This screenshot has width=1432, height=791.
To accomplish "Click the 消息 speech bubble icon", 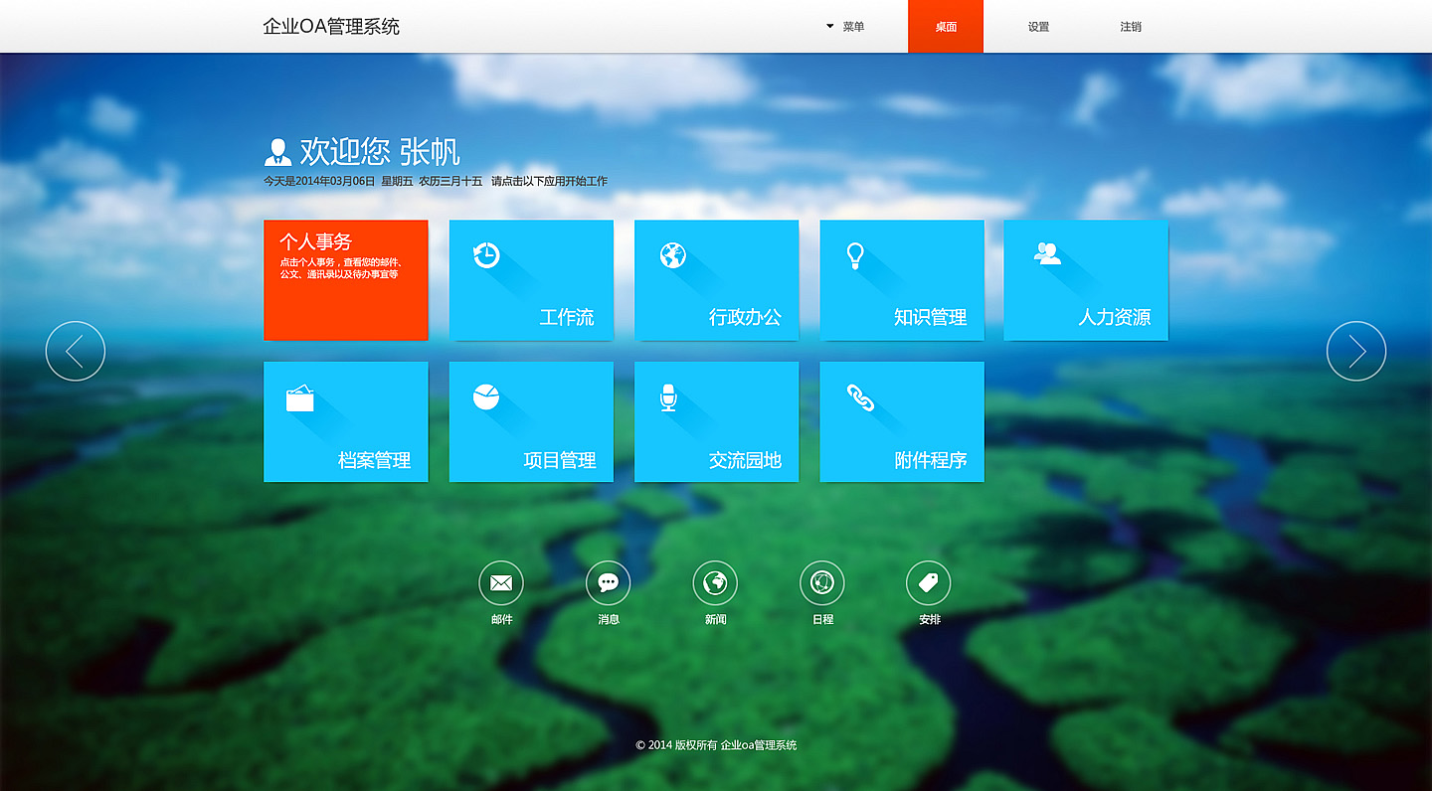I will click(609, 583).
